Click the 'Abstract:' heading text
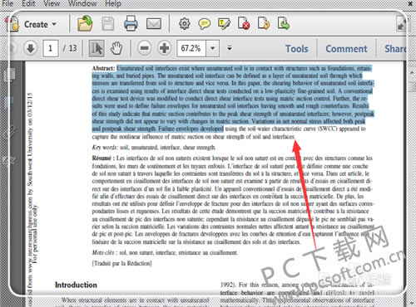Viewport: 416px width, 307px height. coord(103,68)
